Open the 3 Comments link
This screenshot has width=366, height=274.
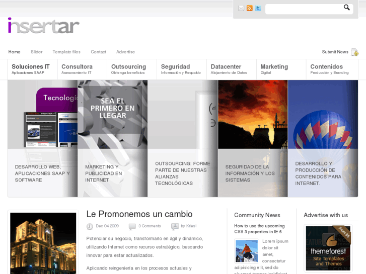(150, 226)
